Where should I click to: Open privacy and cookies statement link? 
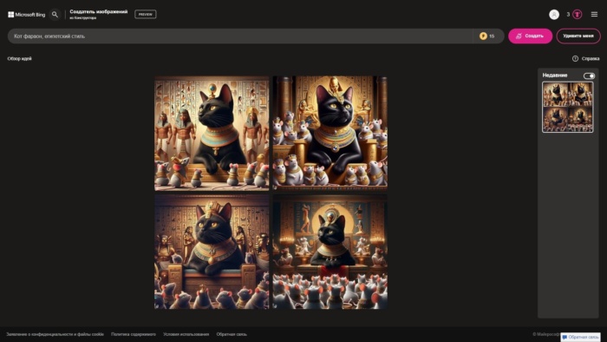55,334
